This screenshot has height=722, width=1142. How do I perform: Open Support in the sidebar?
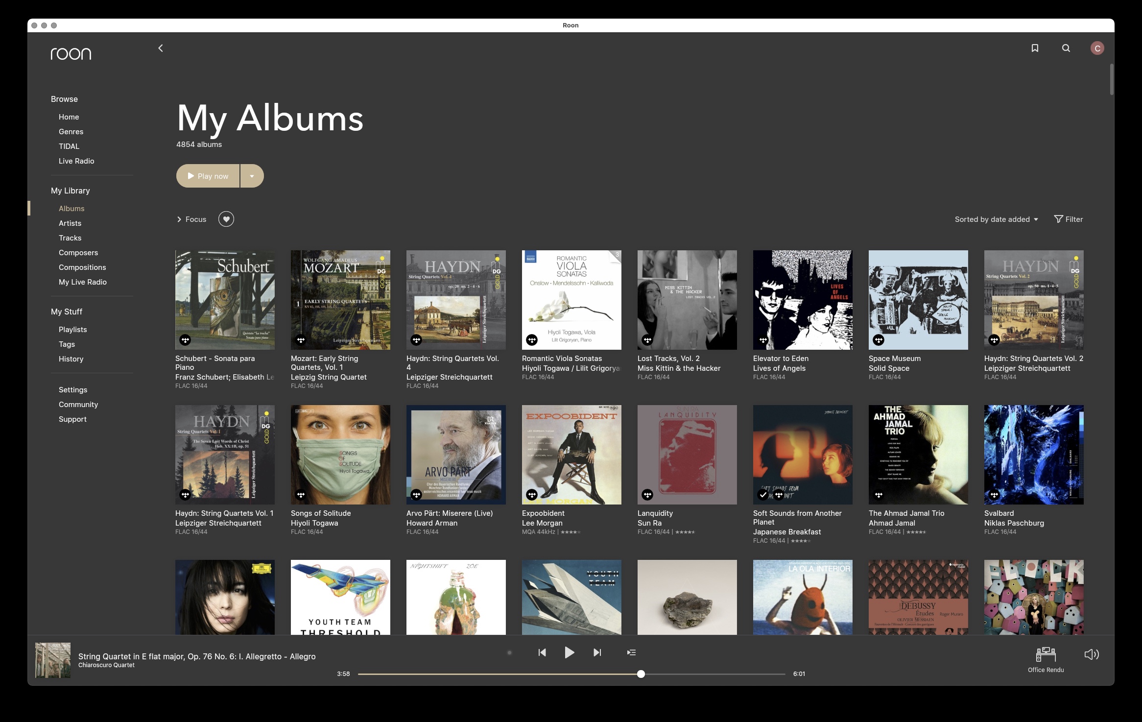(72, 419)
